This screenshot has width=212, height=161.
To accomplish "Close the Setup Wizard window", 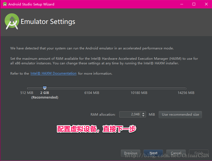I will 206,4.
